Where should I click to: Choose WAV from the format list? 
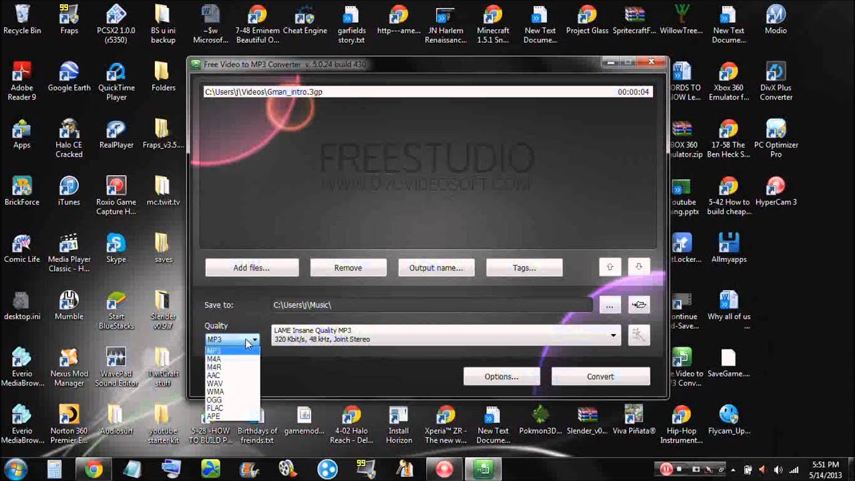tap(232, 383)
